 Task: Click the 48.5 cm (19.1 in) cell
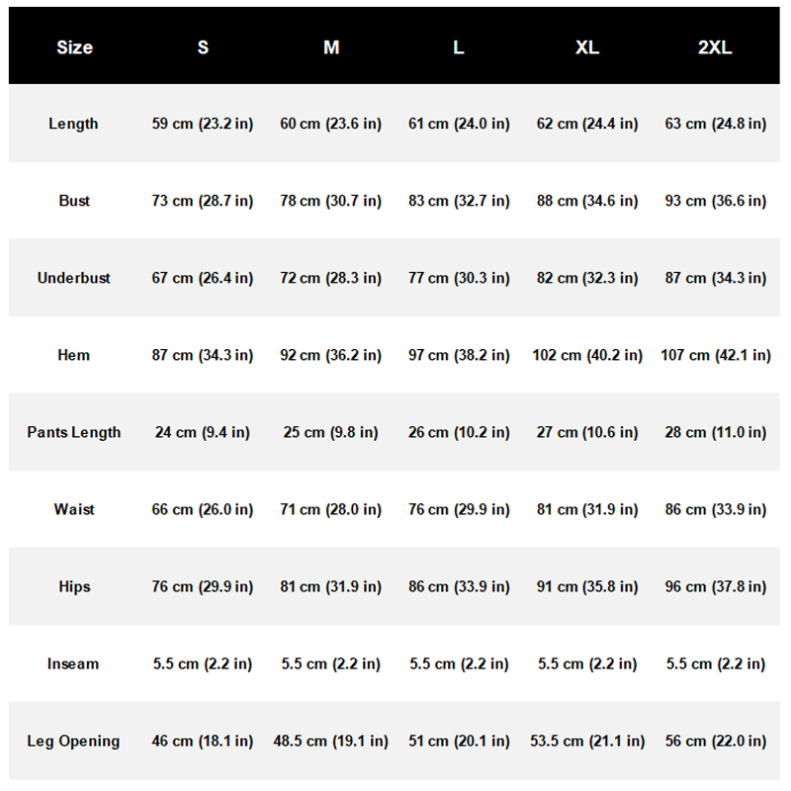pyautogui.click(x=331, y=741)
